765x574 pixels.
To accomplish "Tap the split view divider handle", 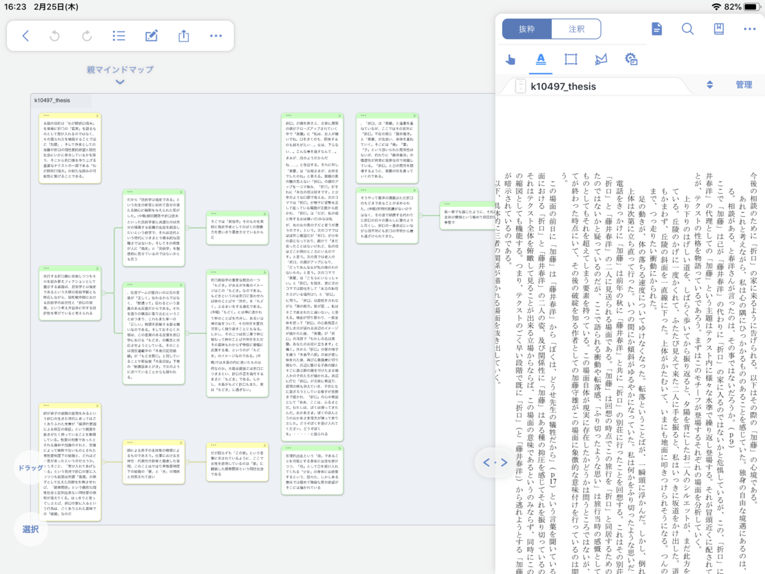I will coord(495,462).
